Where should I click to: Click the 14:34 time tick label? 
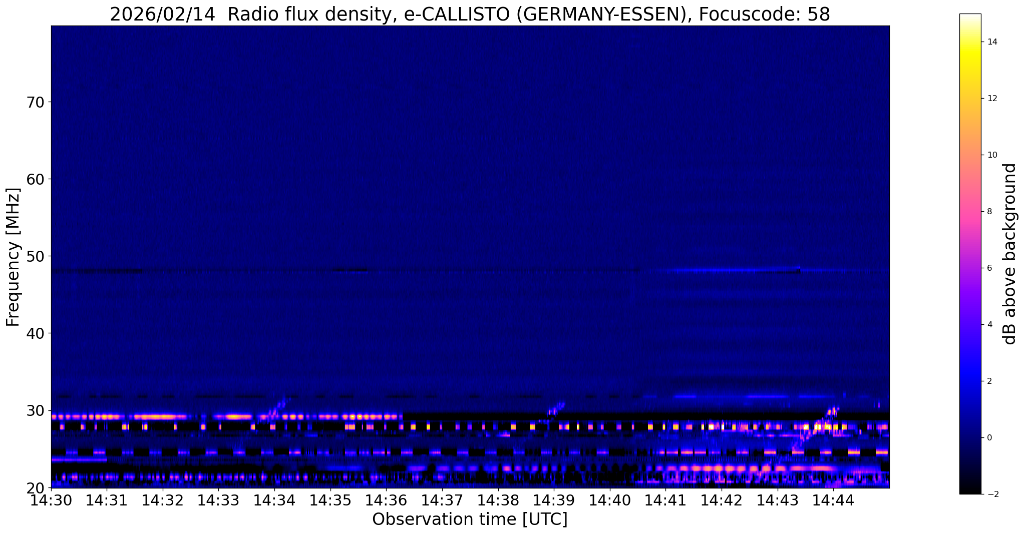[274, 500]
